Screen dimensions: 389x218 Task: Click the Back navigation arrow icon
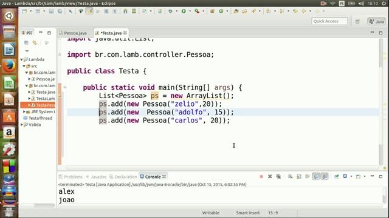304,11
